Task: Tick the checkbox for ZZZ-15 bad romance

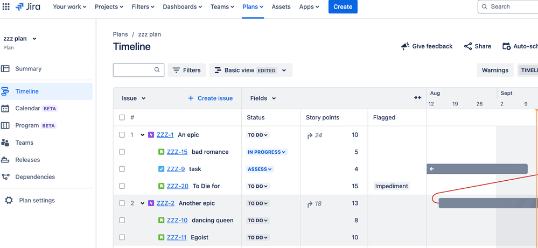Action: tap(122, 152)
